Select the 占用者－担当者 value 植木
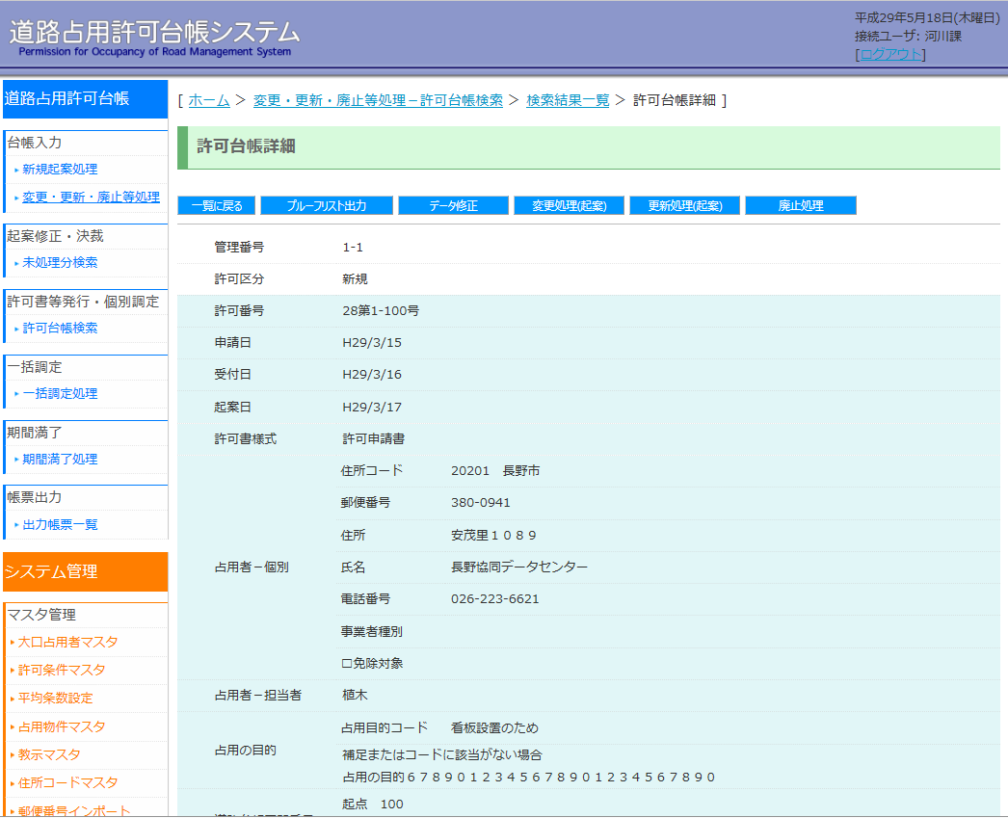Image resolution: width=1008 pixels, height=818 pixels. pyautogui.click(x=355, y=696)
